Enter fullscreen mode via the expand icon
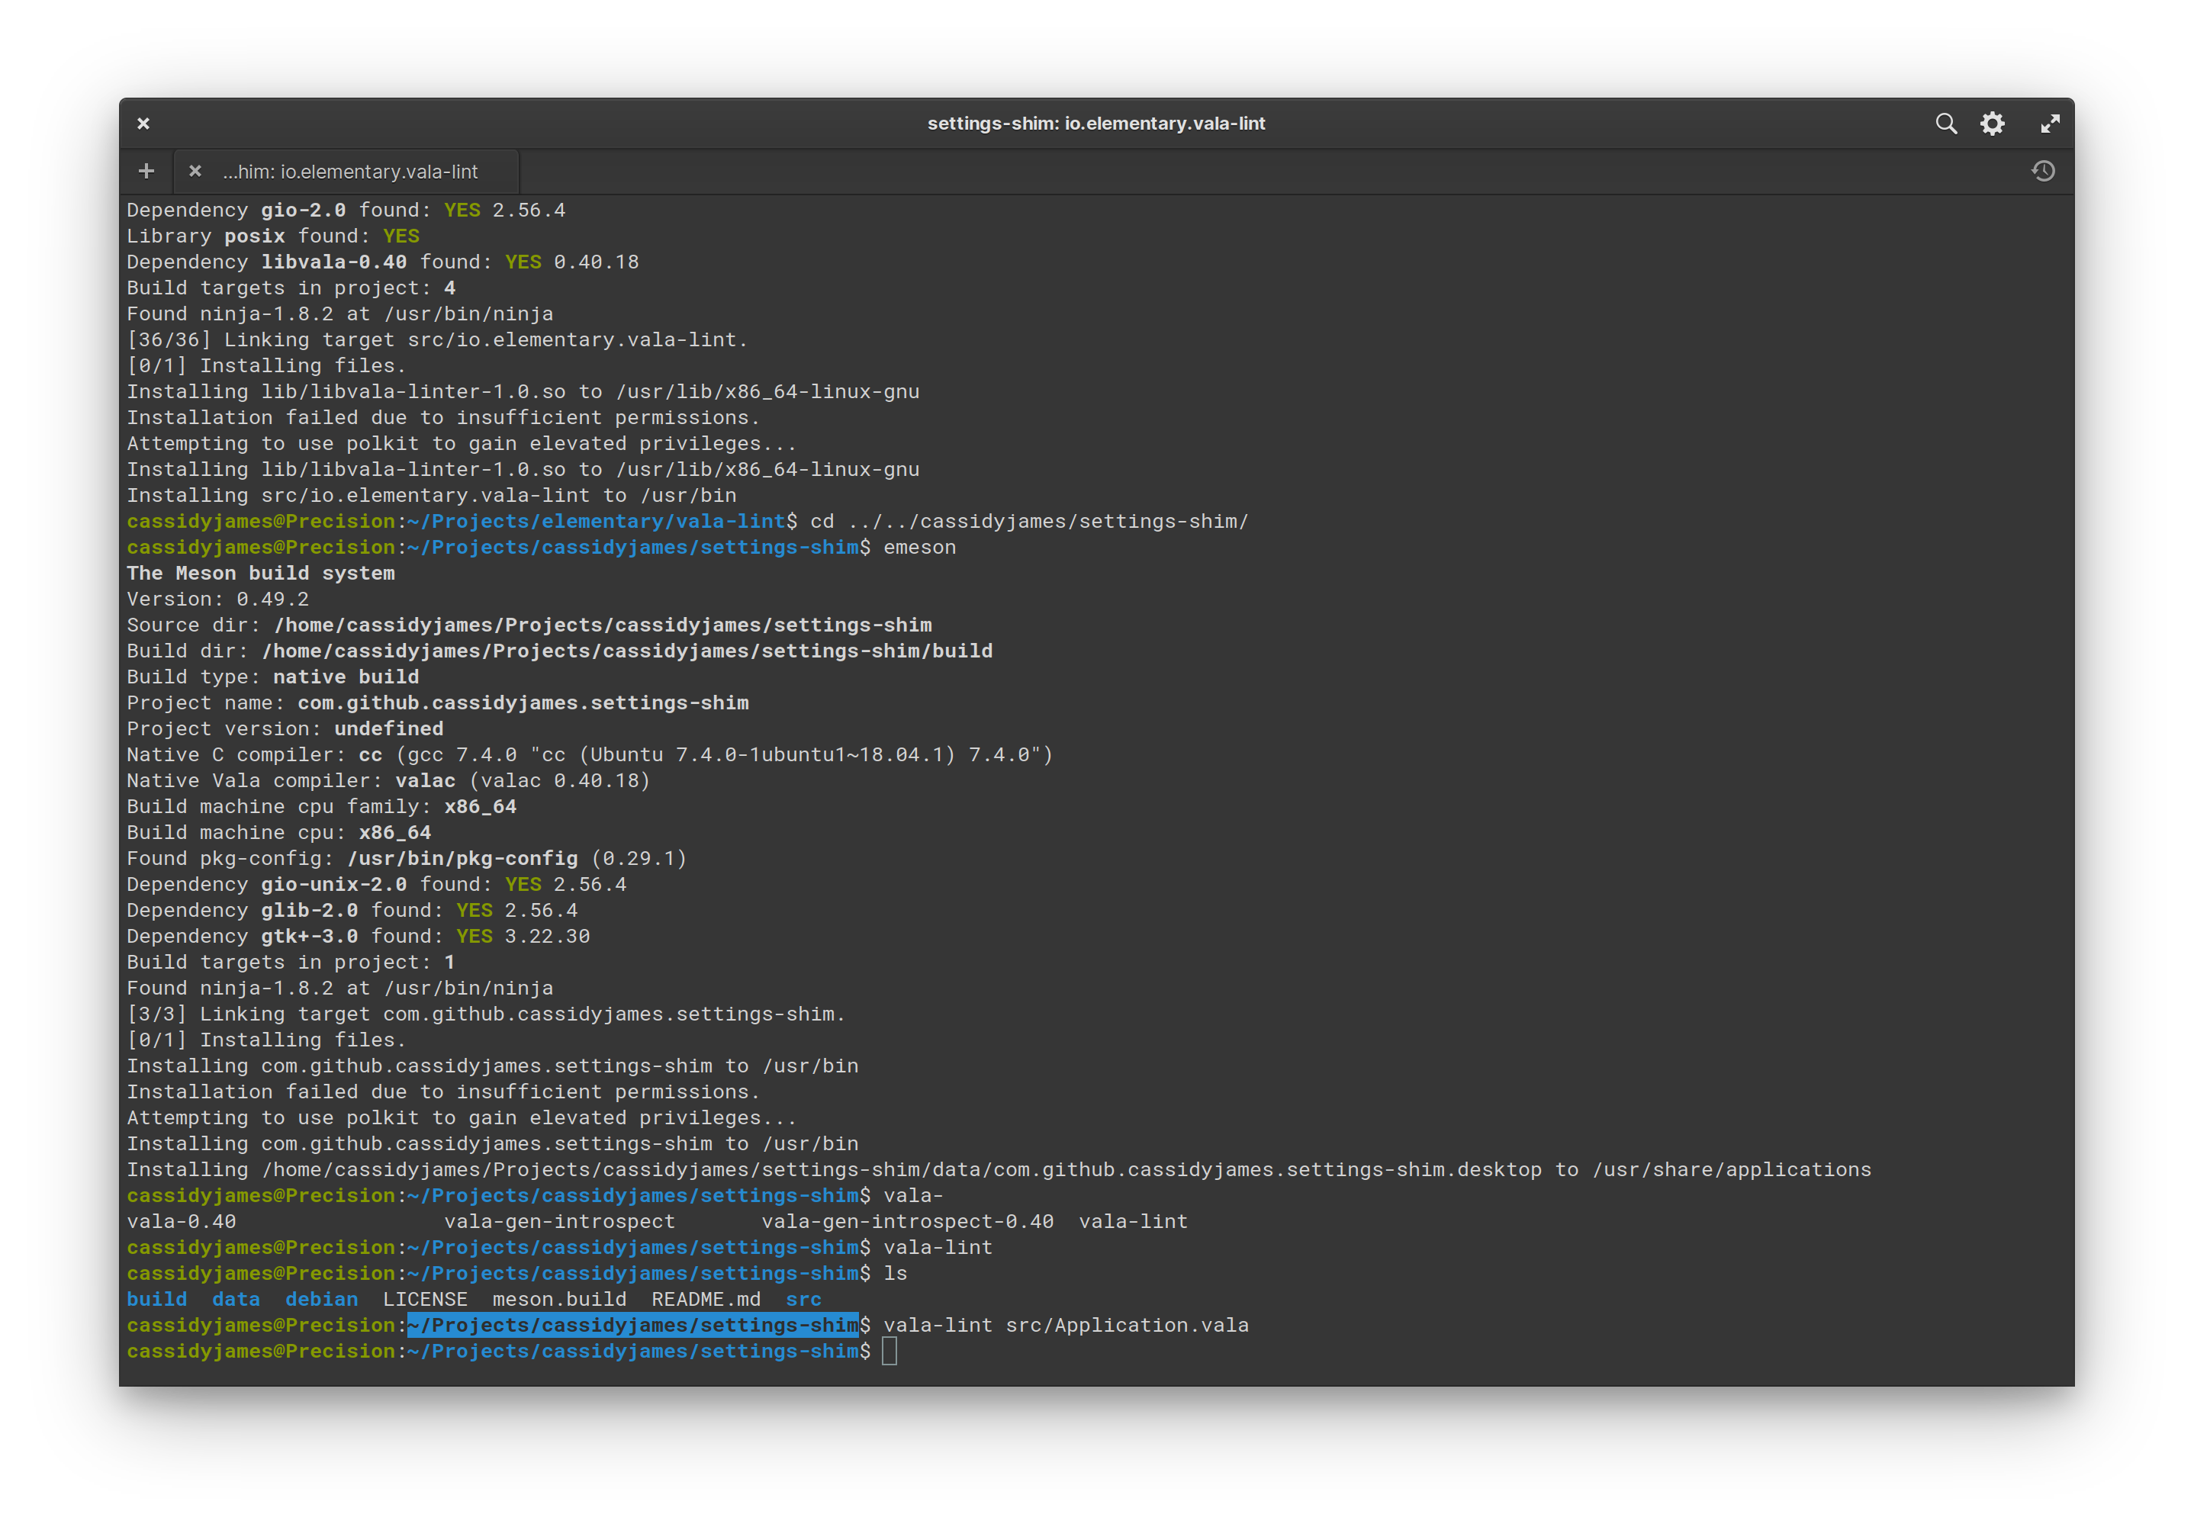 2050,124
